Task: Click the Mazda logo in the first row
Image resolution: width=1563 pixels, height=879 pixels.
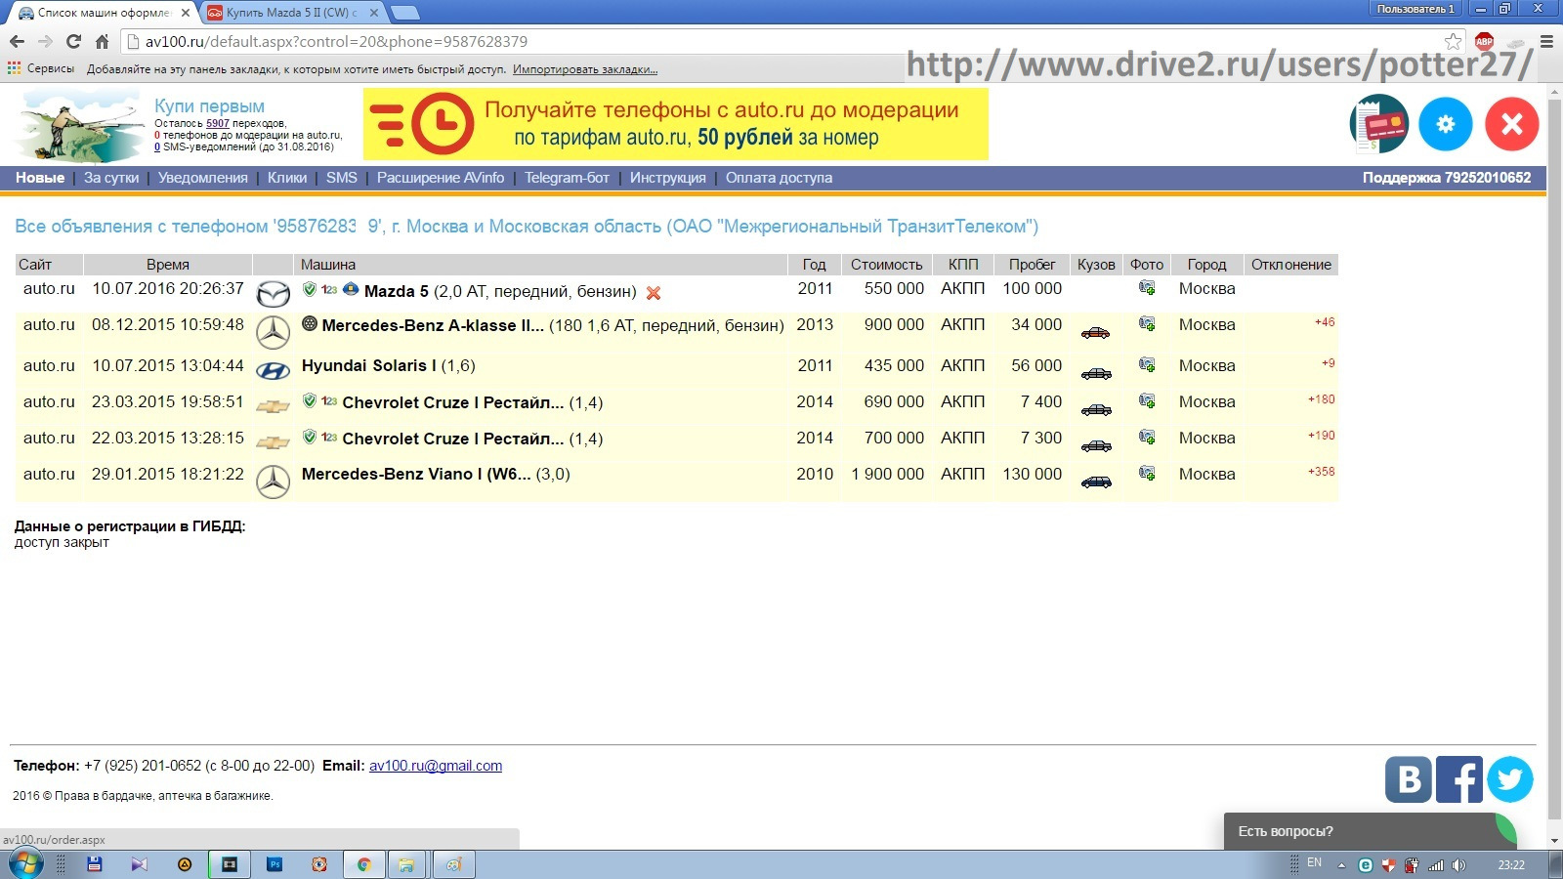Action: tap(274, 293)
